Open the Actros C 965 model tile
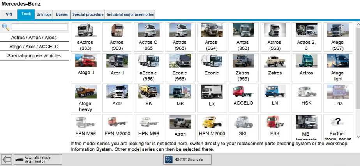This screenshot has width=360, height=166. 149,37
